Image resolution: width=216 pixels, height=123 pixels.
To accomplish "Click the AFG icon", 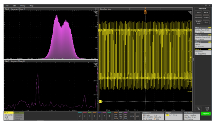I will [138, 116].
